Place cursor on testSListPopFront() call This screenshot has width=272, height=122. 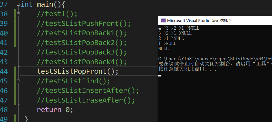pos(77,71)
